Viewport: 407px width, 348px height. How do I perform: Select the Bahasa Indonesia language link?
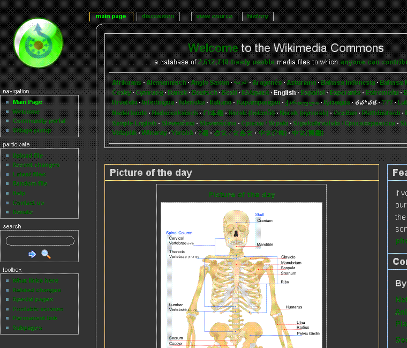(x=348, y=83)
